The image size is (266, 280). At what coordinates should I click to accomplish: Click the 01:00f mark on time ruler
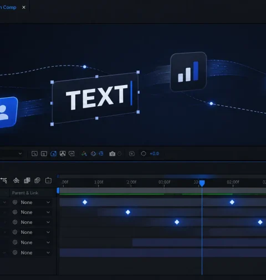coord(164,182)
